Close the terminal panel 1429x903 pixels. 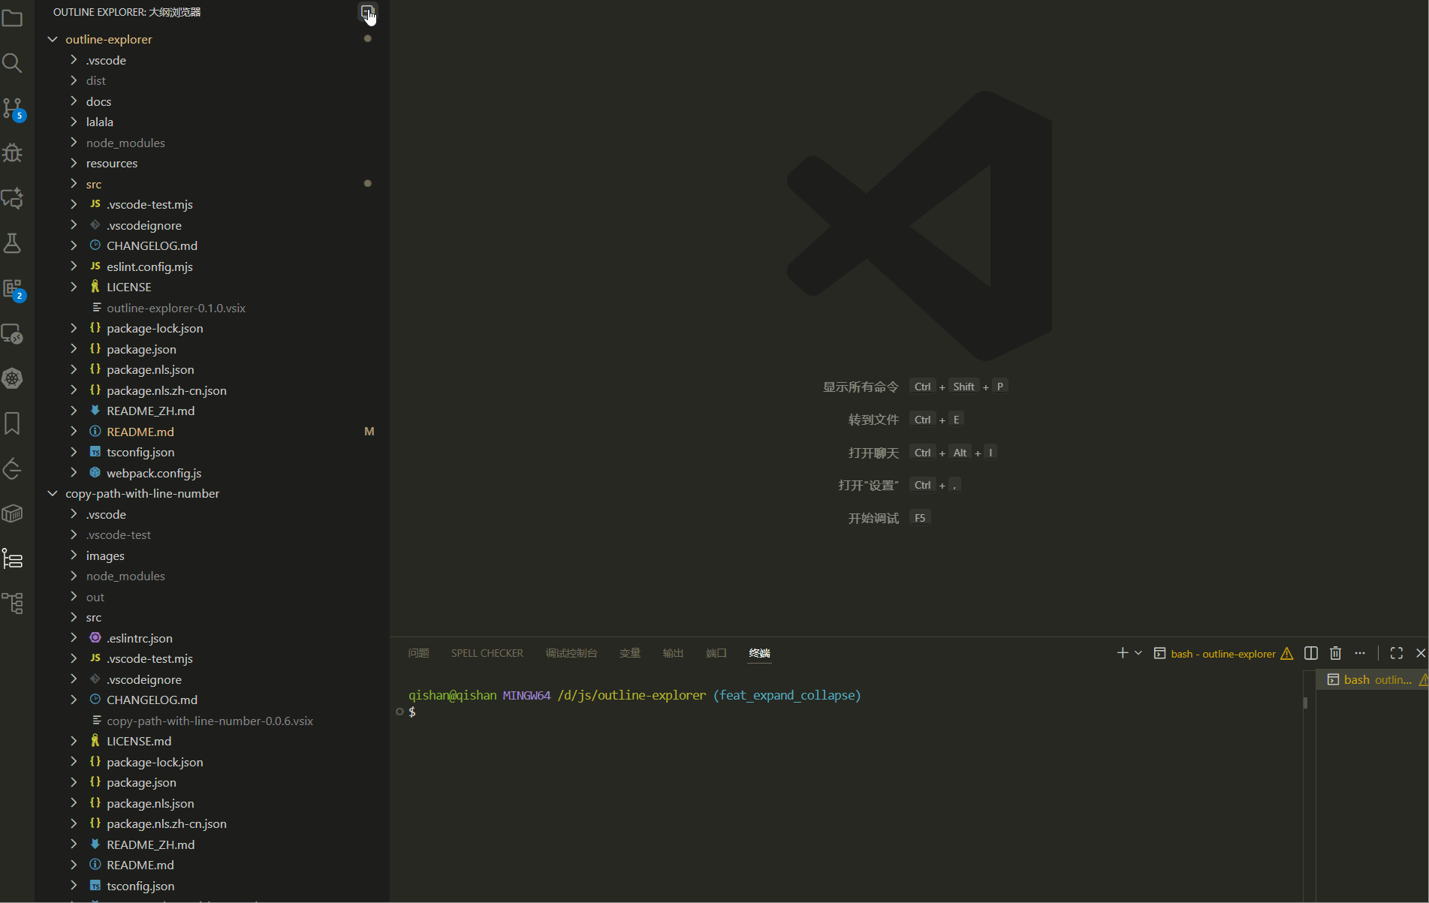[x=1421, y=653]
